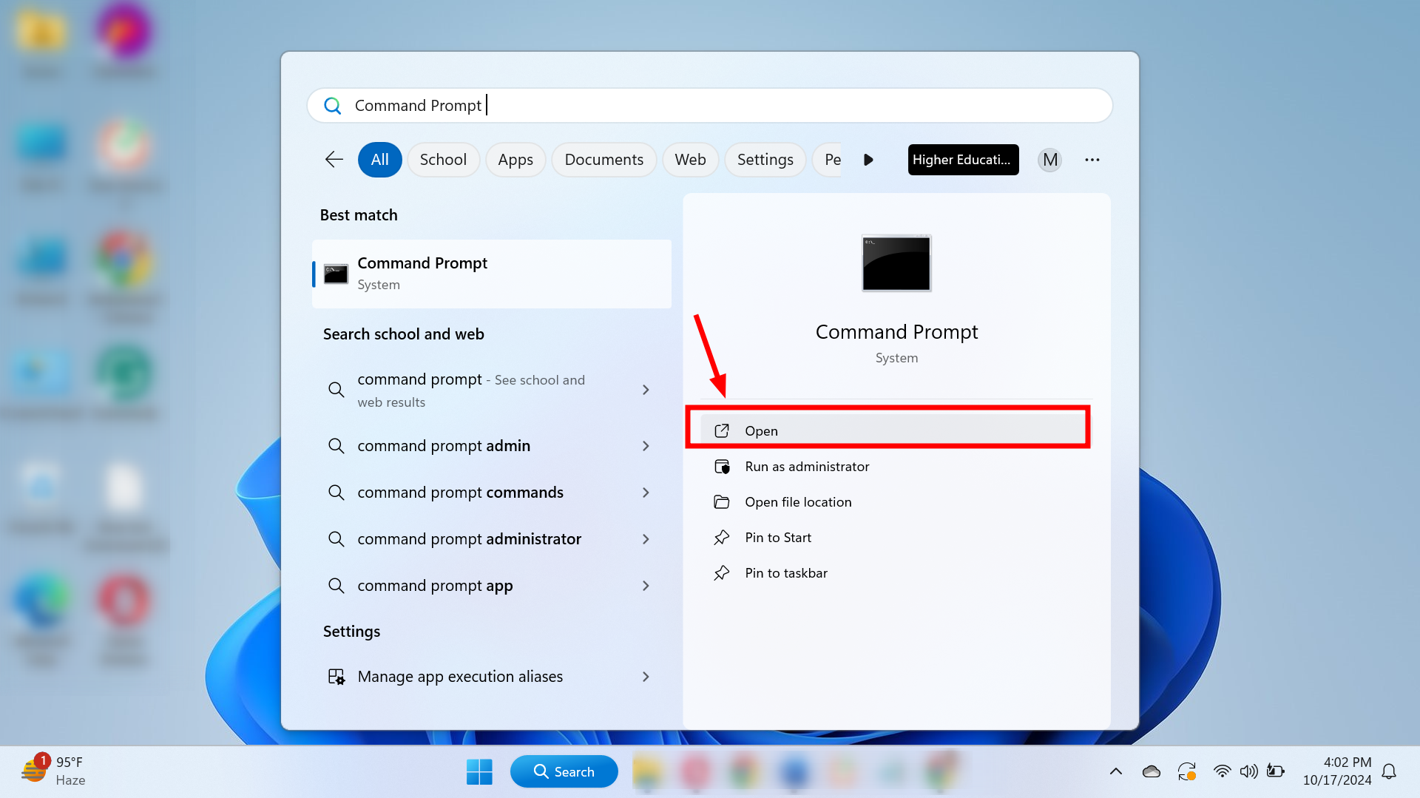
Task: Click the back arrow in search panel
Action: (334, 160)
